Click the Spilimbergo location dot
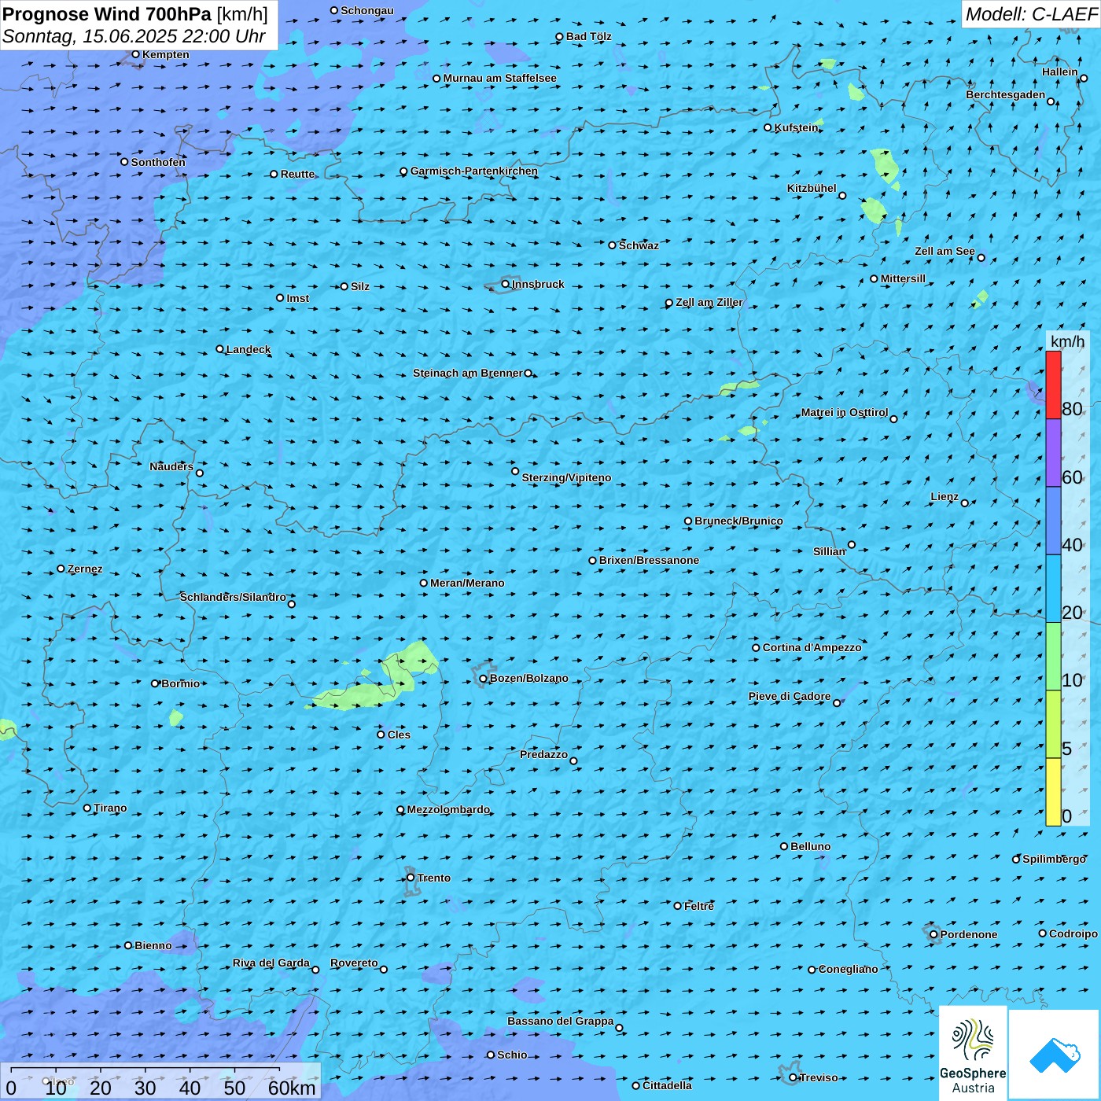1101x1101 pixels. [1016, 860]
